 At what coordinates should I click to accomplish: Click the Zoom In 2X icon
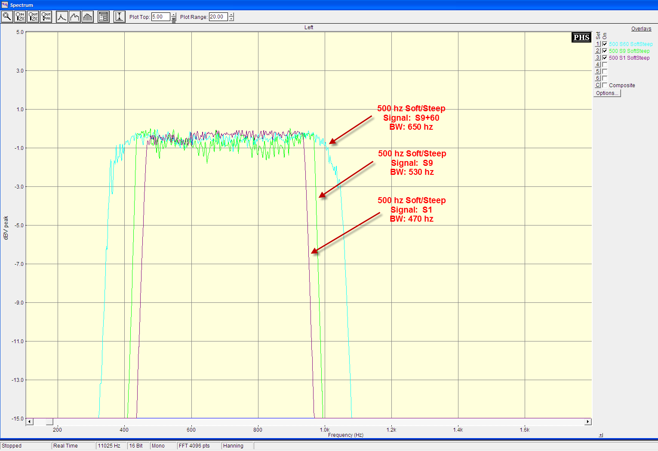(20, 17)
